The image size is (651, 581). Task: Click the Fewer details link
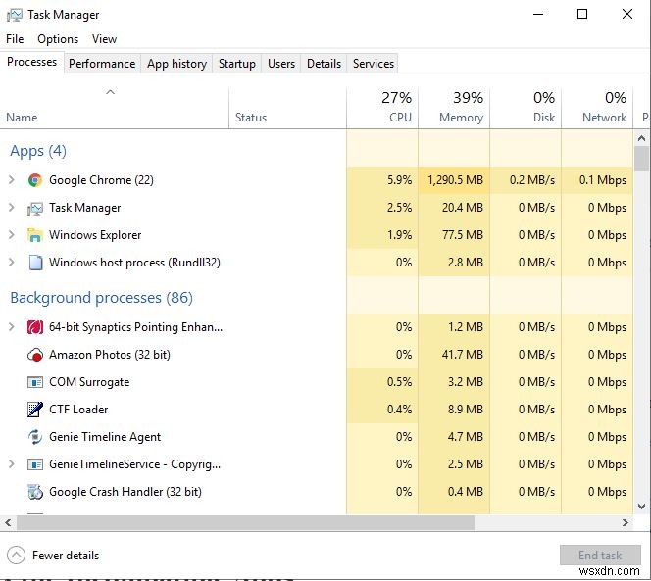coord(66,556)
